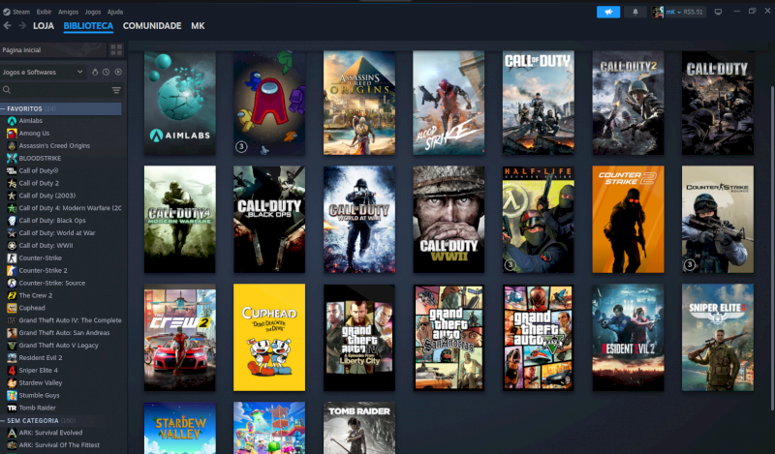Select Resident Evil 2 in sidebar
Image resolution: width=775 pixels, height=454 pixels.
click(x=41, y=357)
